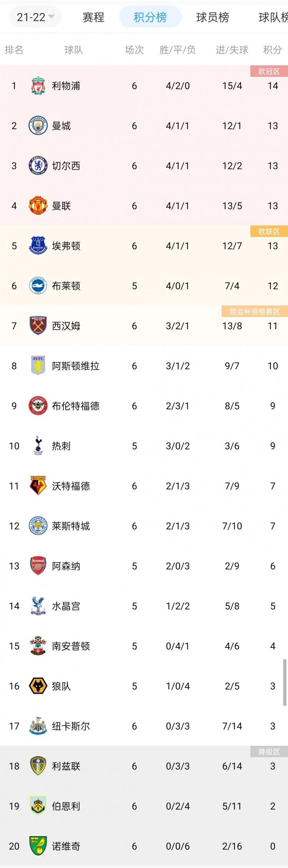
Task: Click the Liverpool club crest
Action: click(38, 86)
